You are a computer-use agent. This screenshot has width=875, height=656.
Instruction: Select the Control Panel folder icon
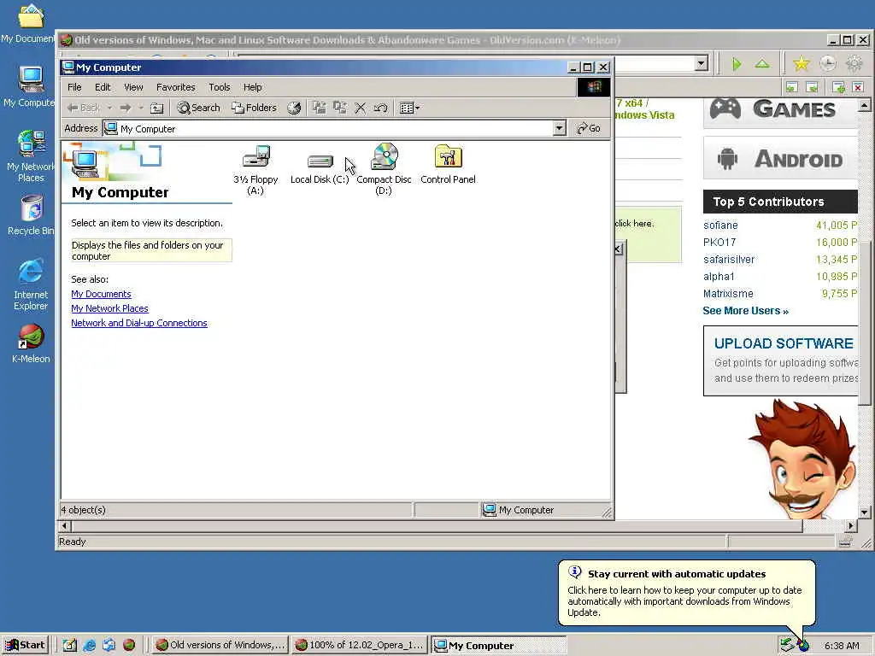pos(448,165)
